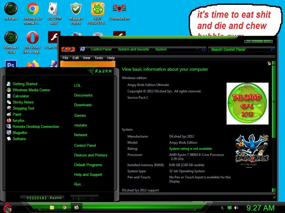Open the folder icon on the taskbar

click(52, 207)
